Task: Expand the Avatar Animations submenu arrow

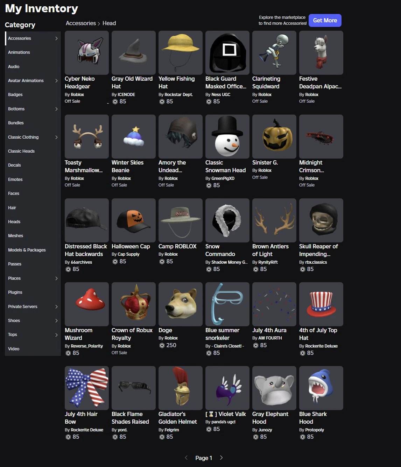Action: point(56,81)
